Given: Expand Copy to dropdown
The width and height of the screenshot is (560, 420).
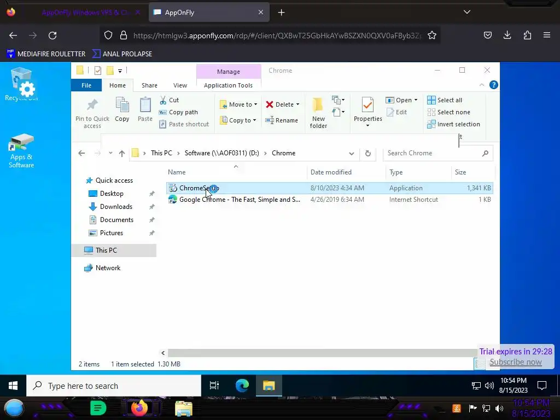Looking at the screenshot, I should [254, 120].
